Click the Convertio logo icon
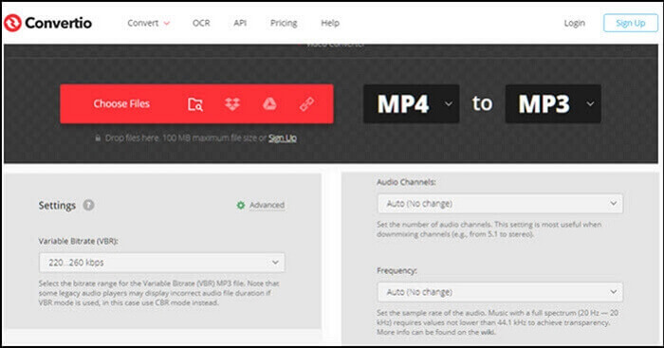Screen dimensions: 664x348 [x=12, y=23]
